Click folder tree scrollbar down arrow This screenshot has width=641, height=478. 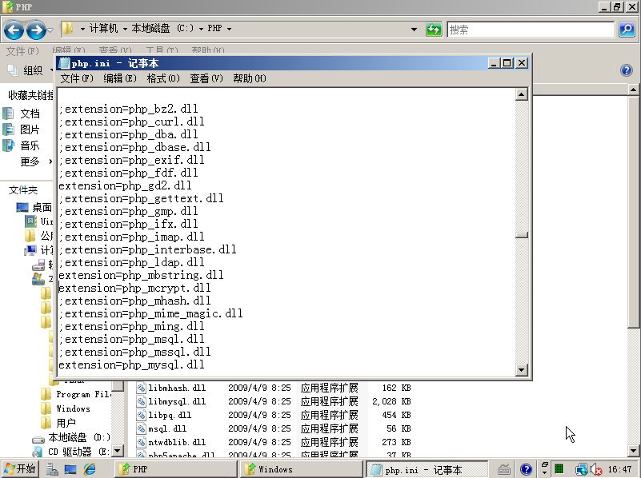tap(118, 451)
